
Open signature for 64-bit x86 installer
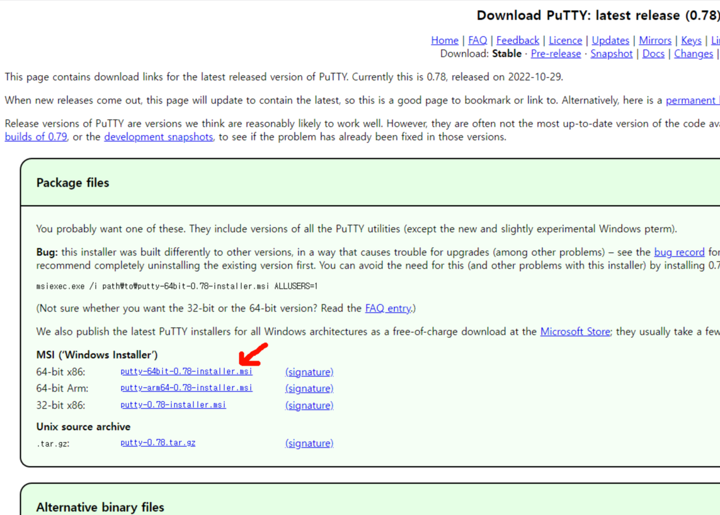(x=309, y=372)
